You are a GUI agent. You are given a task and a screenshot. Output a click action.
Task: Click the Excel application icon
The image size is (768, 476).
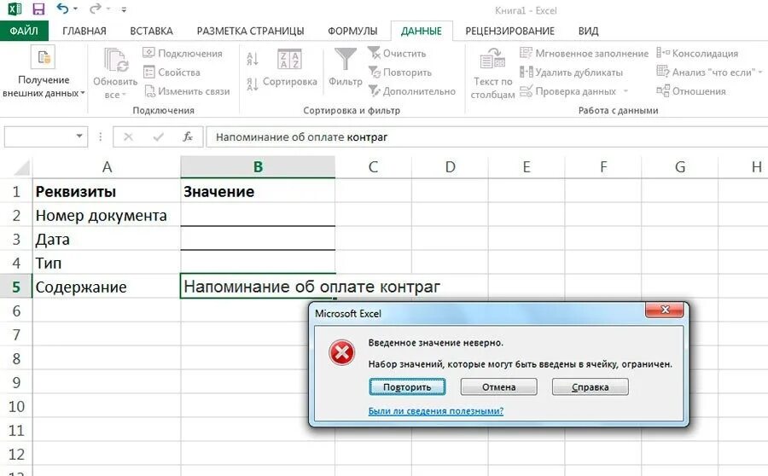tap(15, 9)
